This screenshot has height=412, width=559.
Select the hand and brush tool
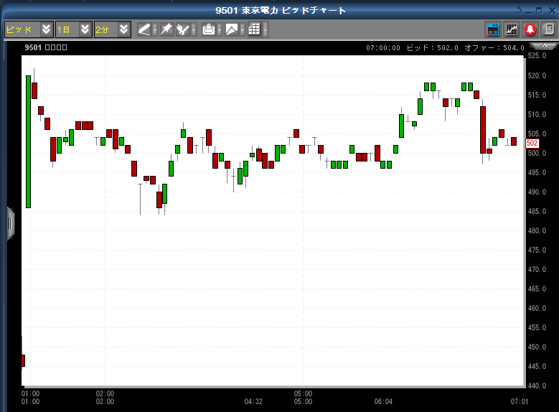click(182, 29)
